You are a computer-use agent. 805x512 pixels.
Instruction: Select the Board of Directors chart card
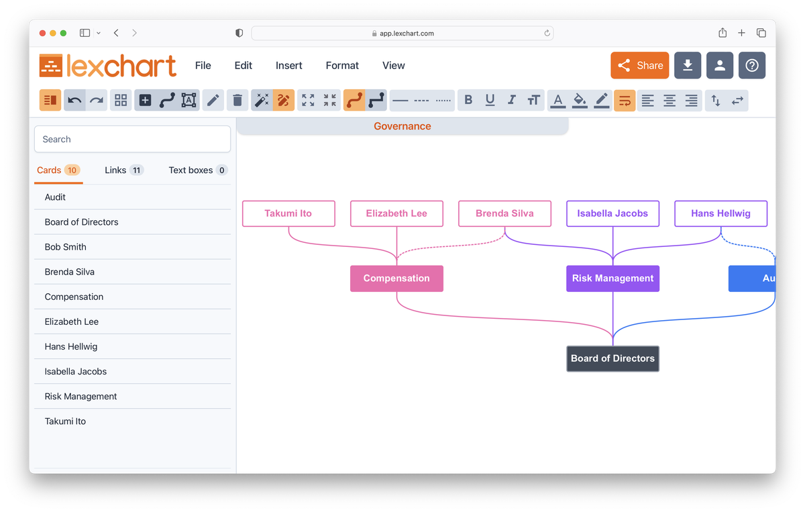coord(613,358)
